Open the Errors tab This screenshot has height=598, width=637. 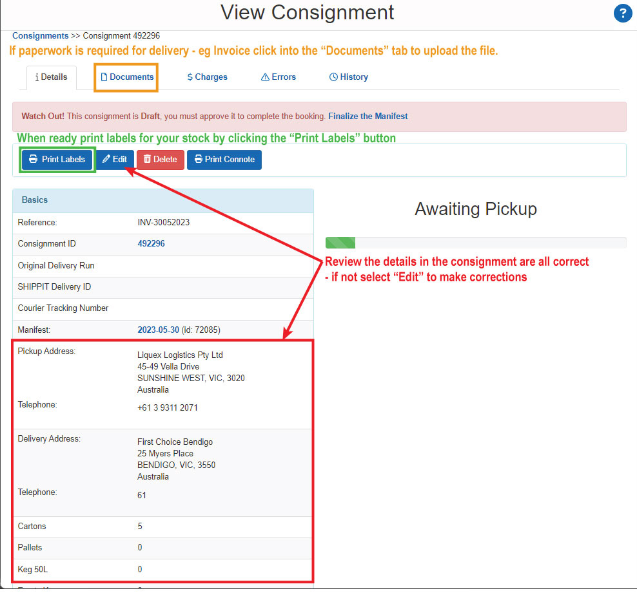coord(279,77)
